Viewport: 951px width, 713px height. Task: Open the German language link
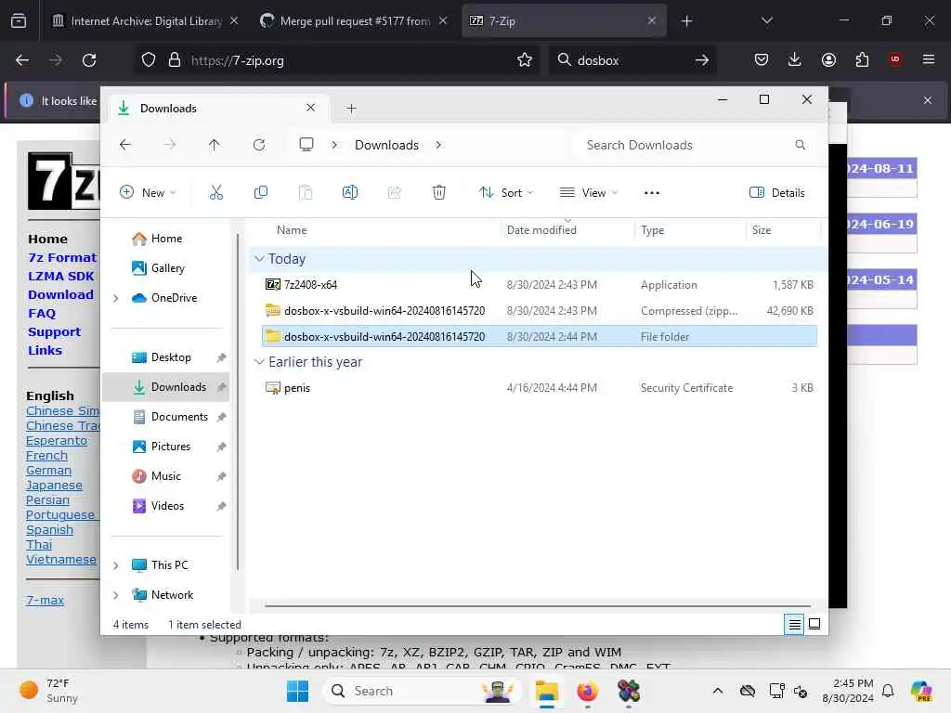tap(48, 471)
